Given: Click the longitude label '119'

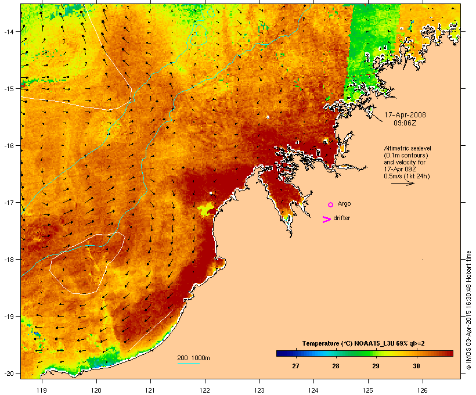Looking at the screenshot, I should pos(42,390).
